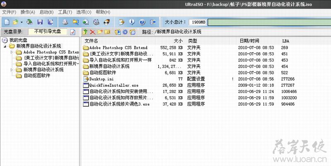This screenshot has height=166, width=331.
Task: Open the 帮助(H) menu
Action: pos(103,12)
